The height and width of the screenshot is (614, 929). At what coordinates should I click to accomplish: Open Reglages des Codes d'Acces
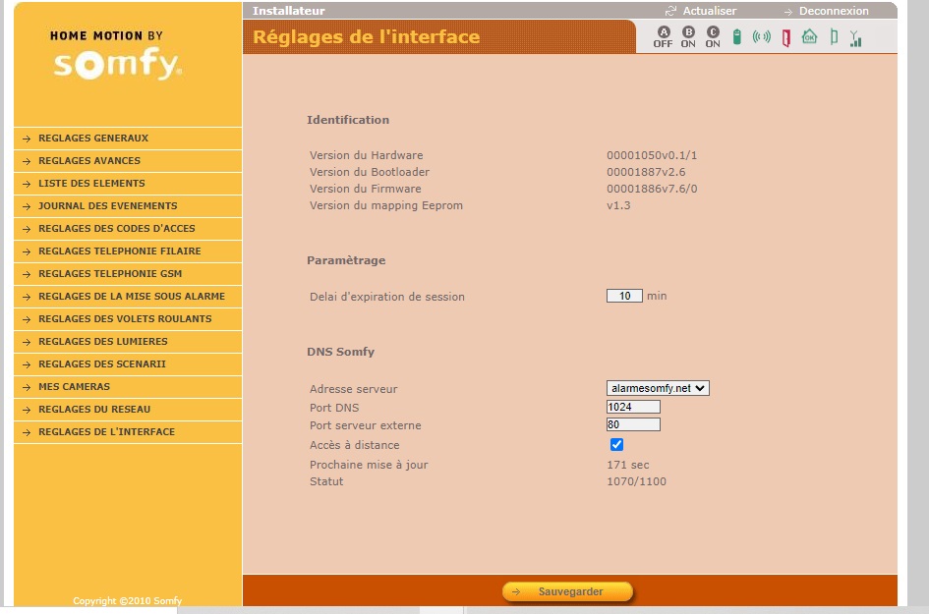128,228
